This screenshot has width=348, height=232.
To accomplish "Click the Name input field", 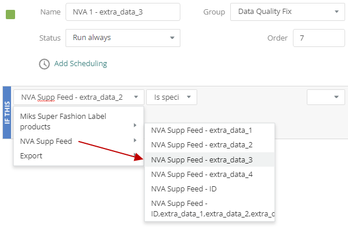I will [123, 12].
